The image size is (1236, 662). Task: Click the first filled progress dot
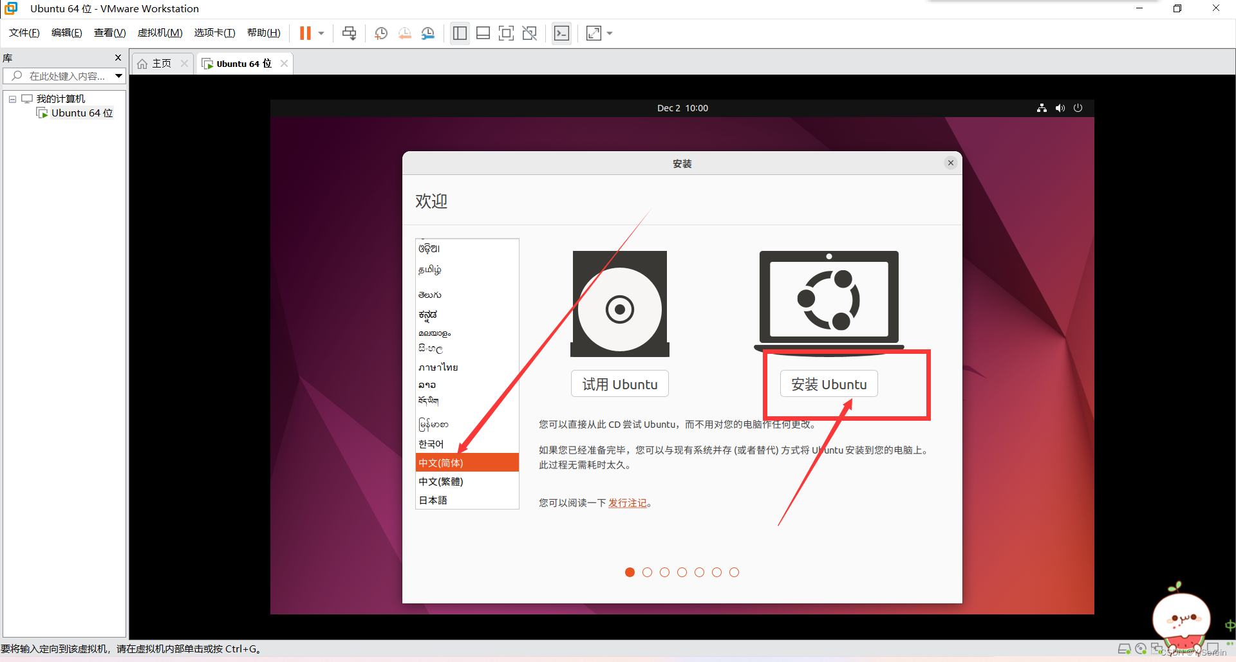(x=630, y=572)
